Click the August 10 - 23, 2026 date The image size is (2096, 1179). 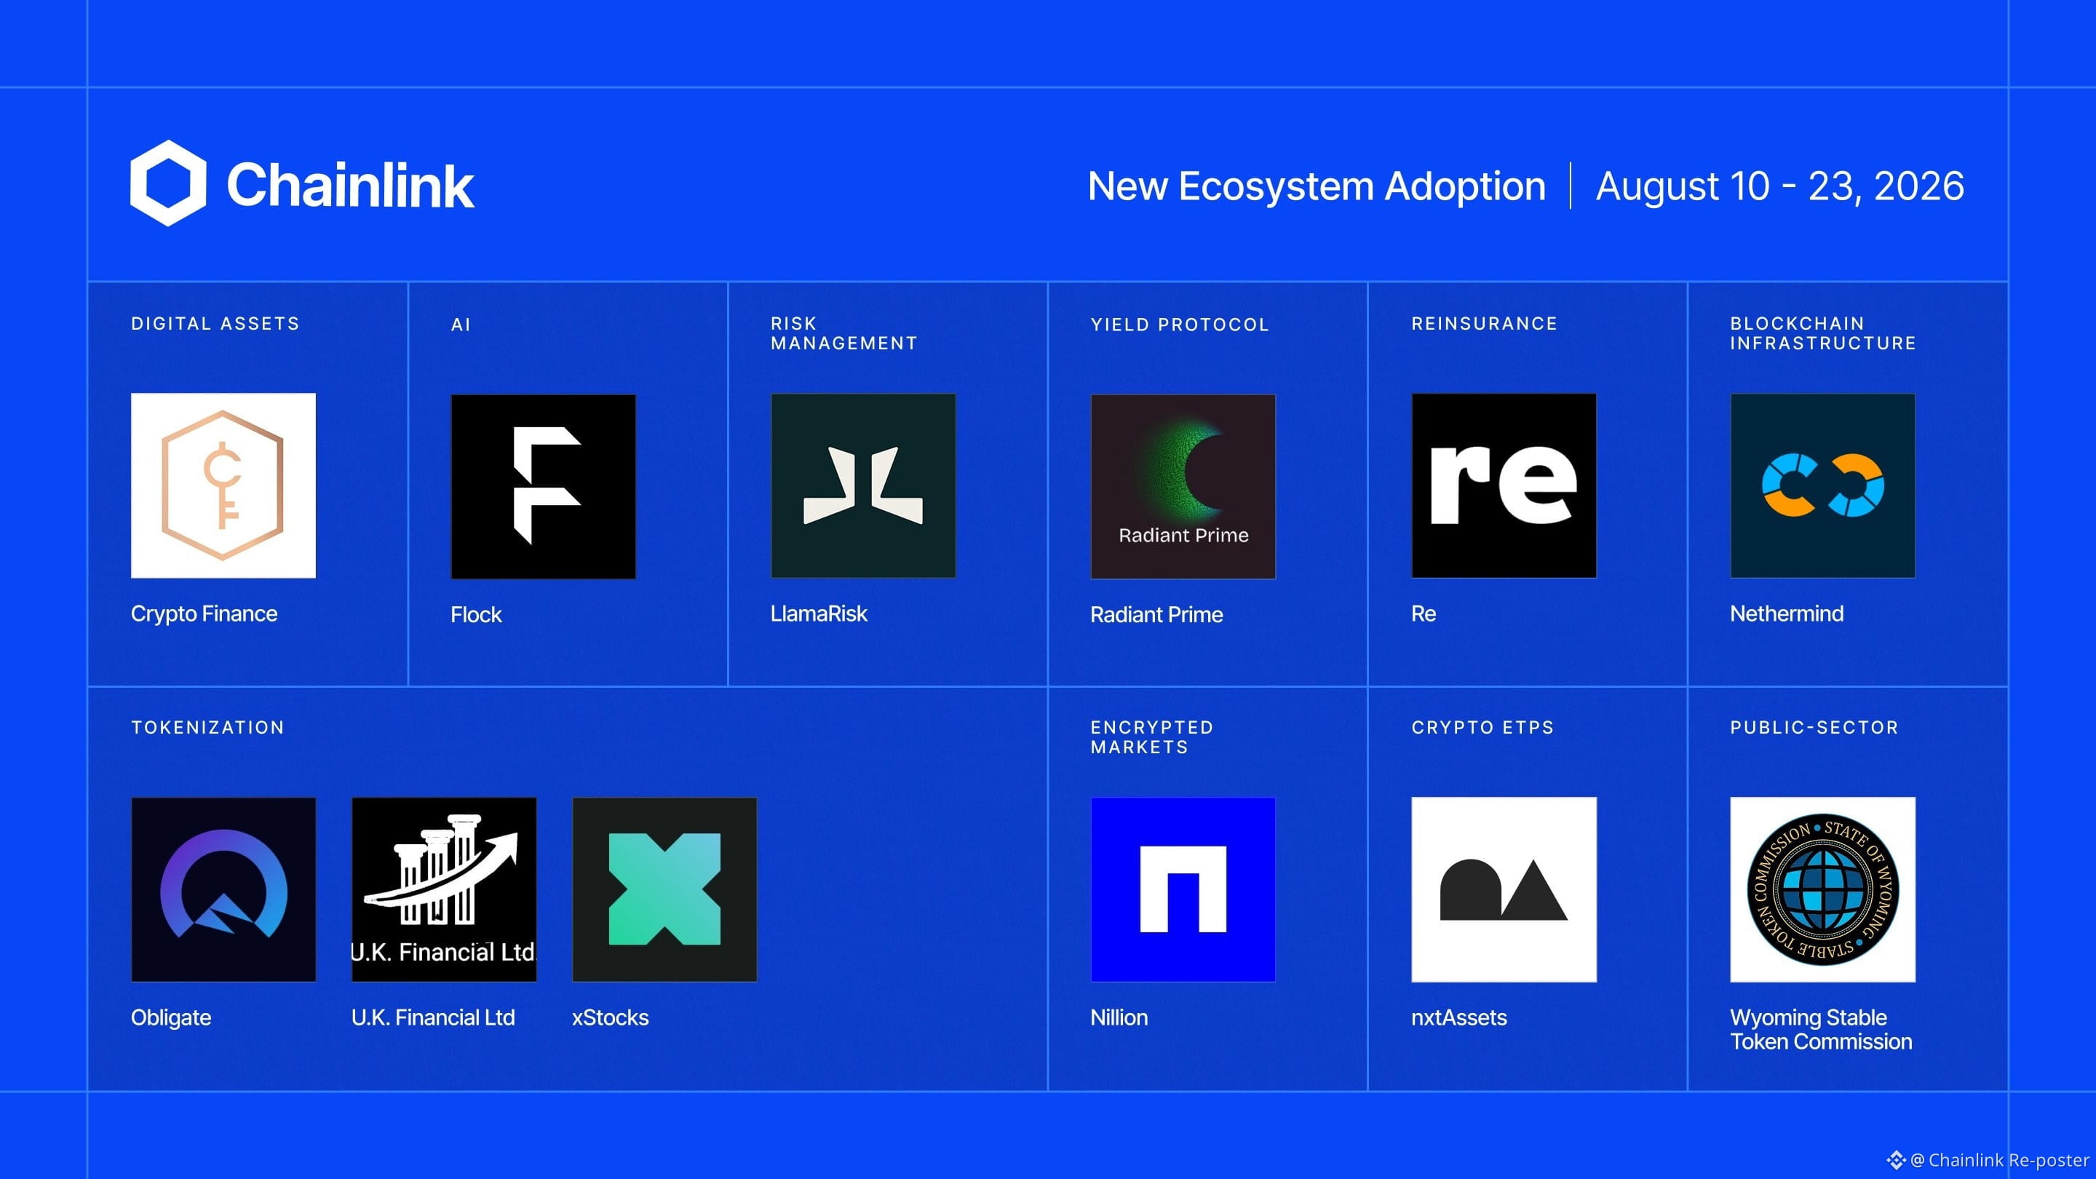[1780, 186]
